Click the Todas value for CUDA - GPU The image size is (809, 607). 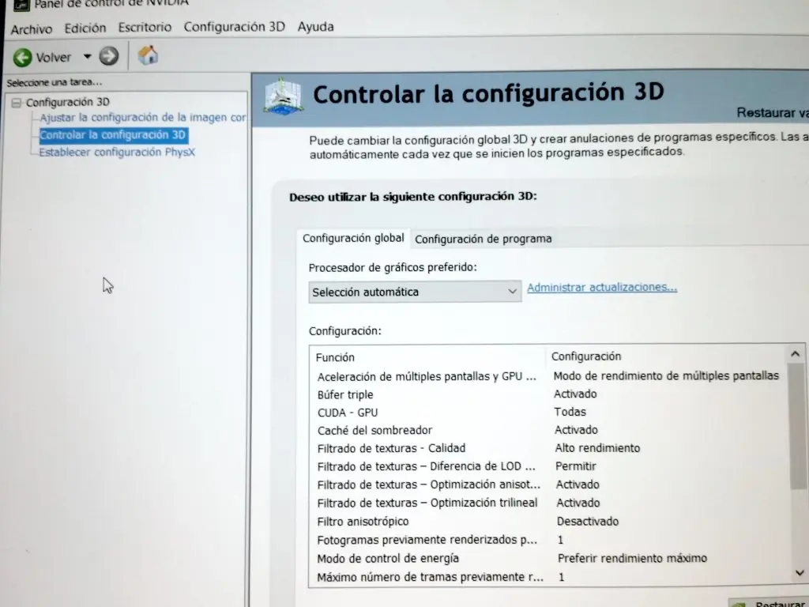coord(570,412)
